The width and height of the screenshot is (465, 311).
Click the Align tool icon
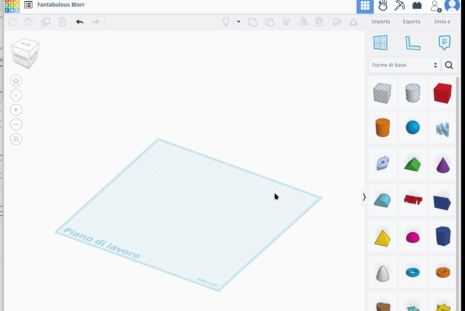(x=286, y=22)
